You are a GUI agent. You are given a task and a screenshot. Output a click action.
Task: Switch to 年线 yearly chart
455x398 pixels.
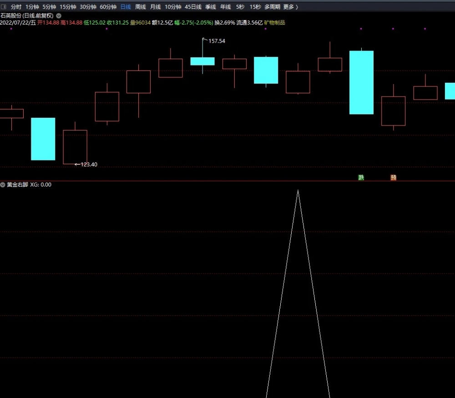[226, 7]
